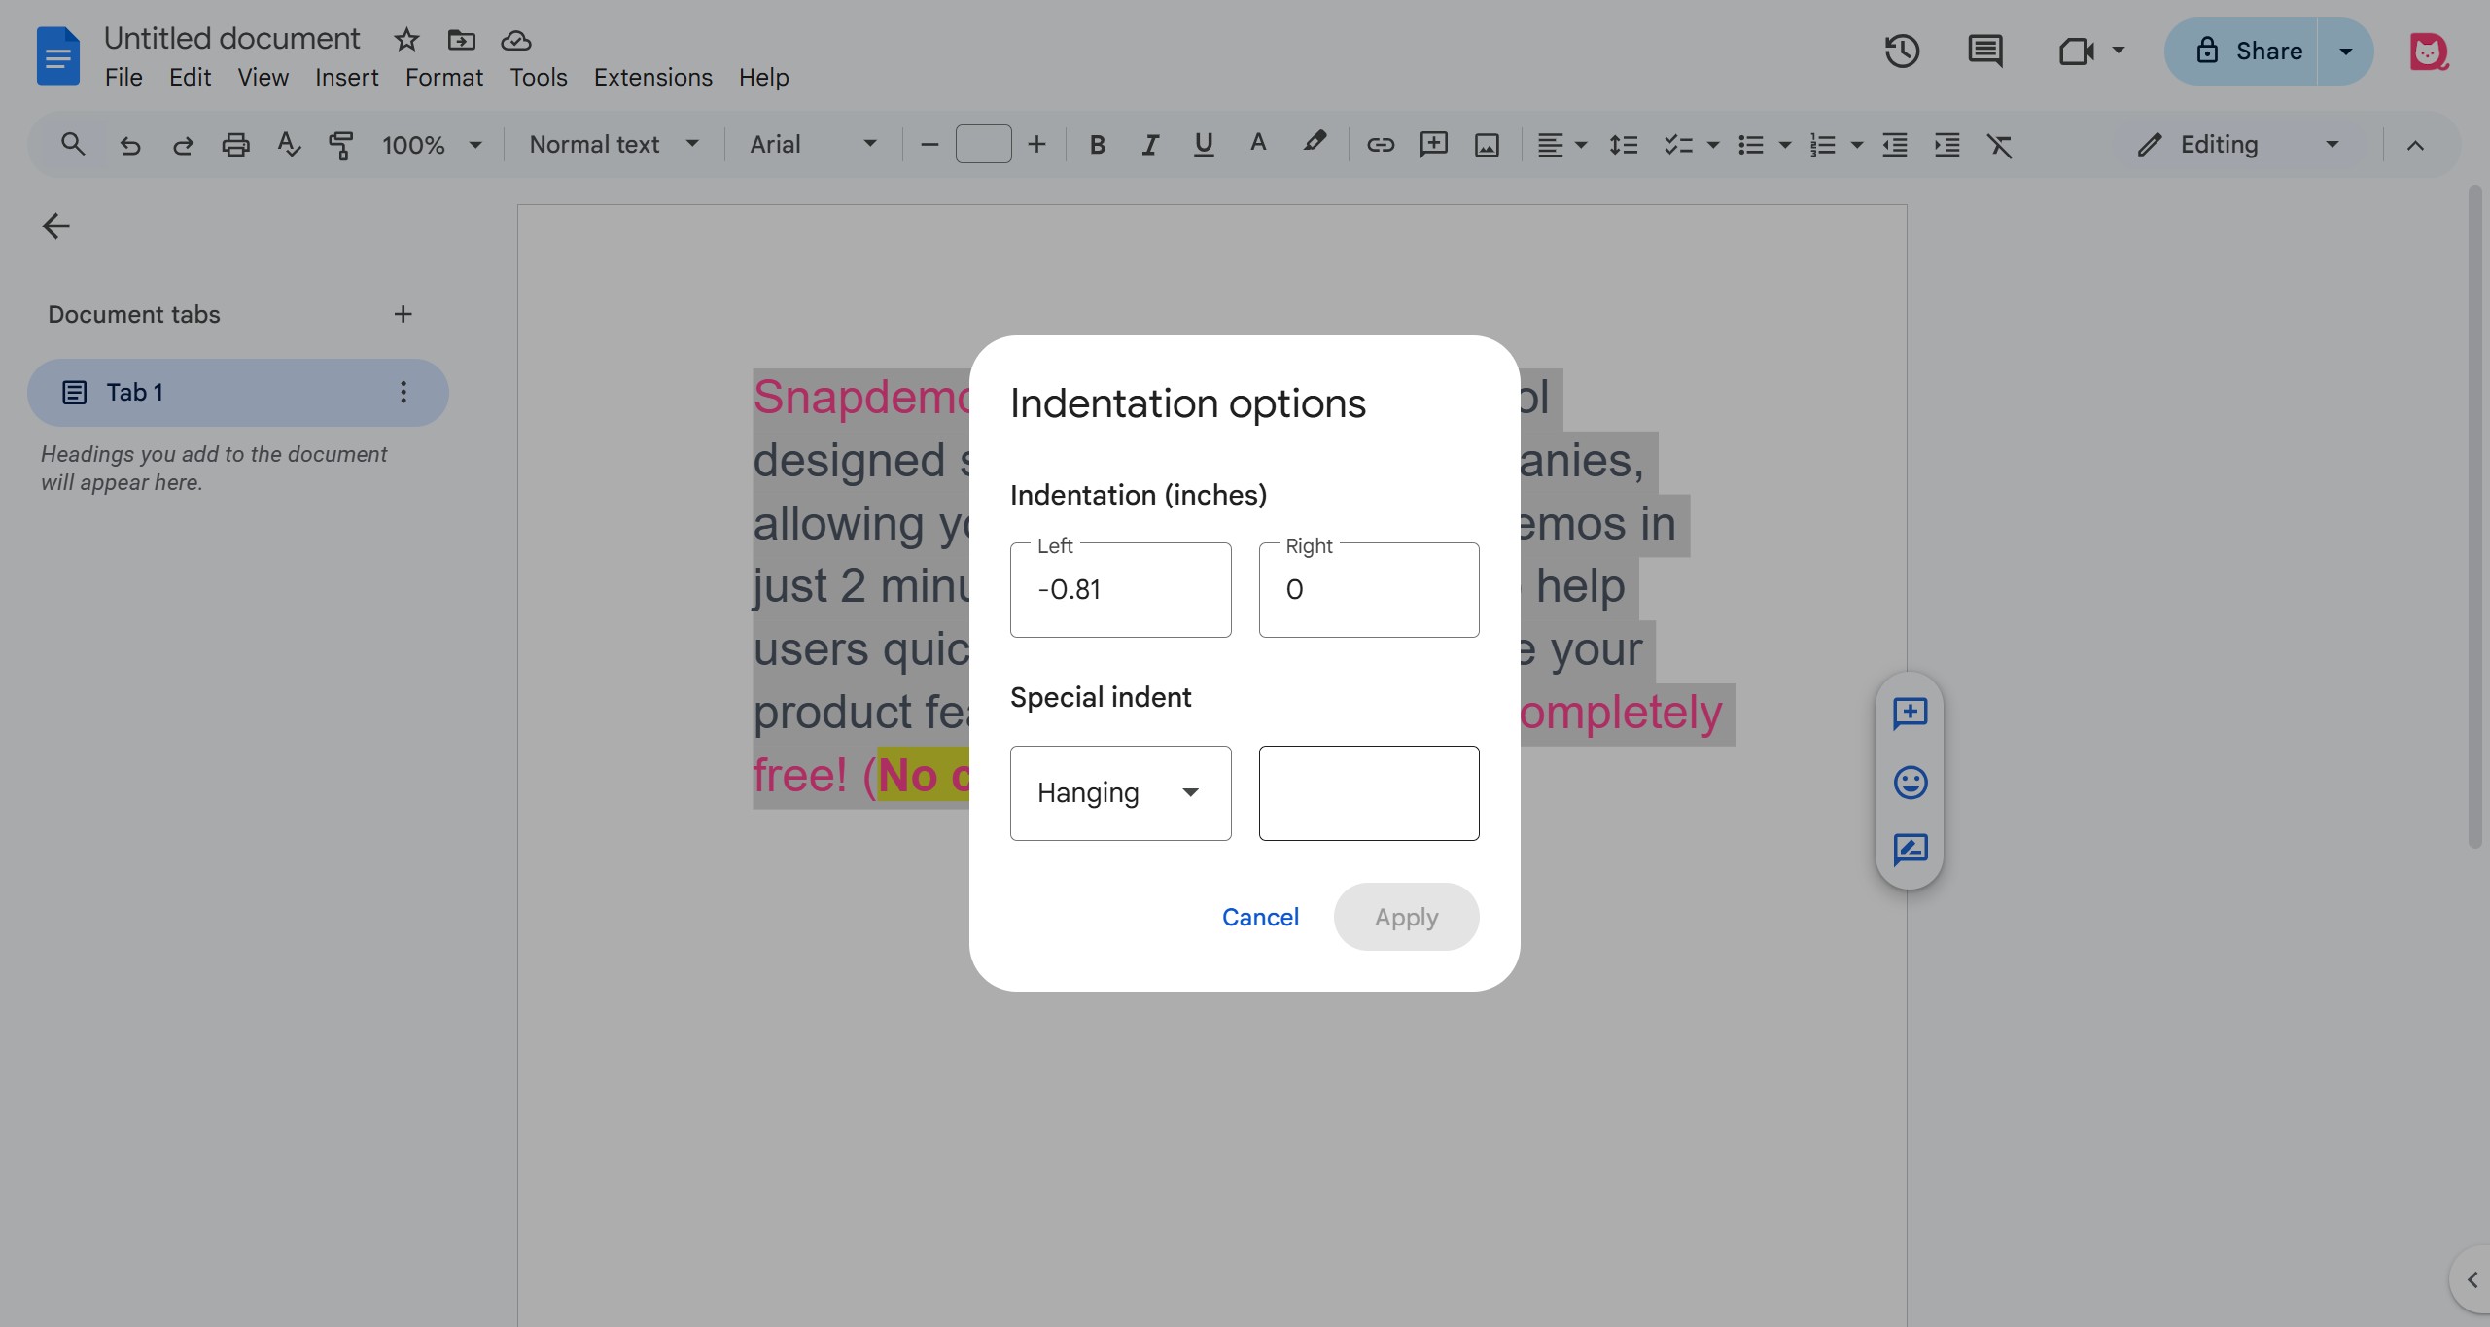Viewport: 2490px width, 1327px height.
Task: Activate the paint format tool
Action: [340, 145]
